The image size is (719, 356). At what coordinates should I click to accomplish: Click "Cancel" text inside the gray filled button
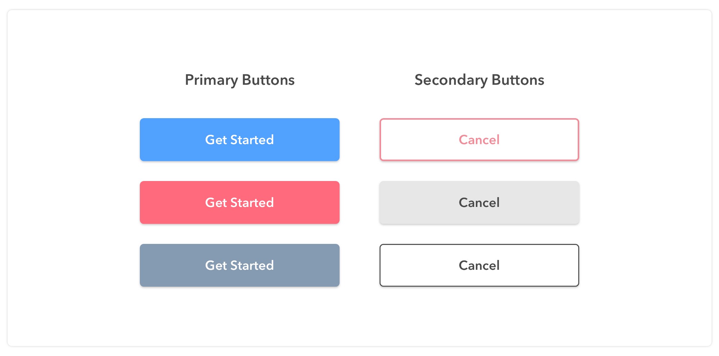479,203
